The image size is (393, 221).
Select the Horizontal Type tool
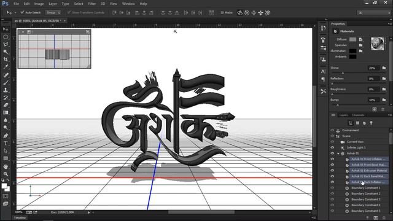6,143
